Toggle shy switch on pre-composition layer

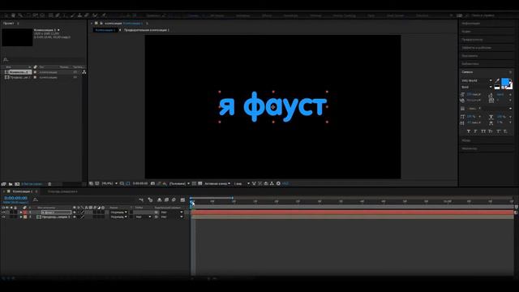[75, 217]
